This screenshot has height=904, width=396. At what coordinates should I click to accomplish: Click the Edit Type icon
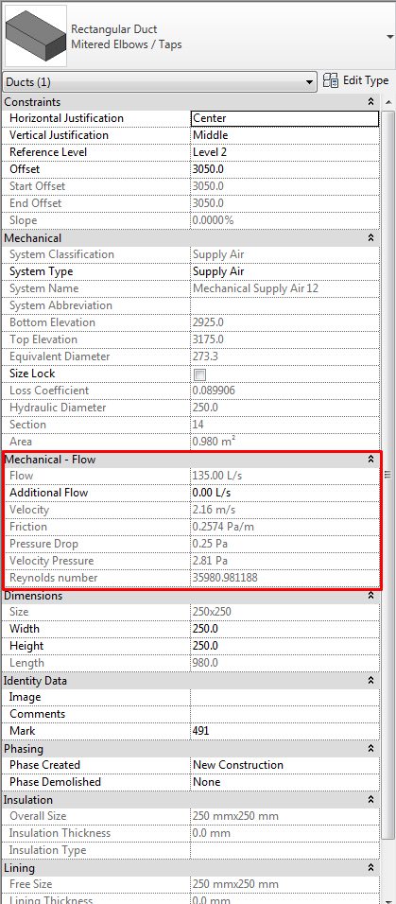[331, 81]
